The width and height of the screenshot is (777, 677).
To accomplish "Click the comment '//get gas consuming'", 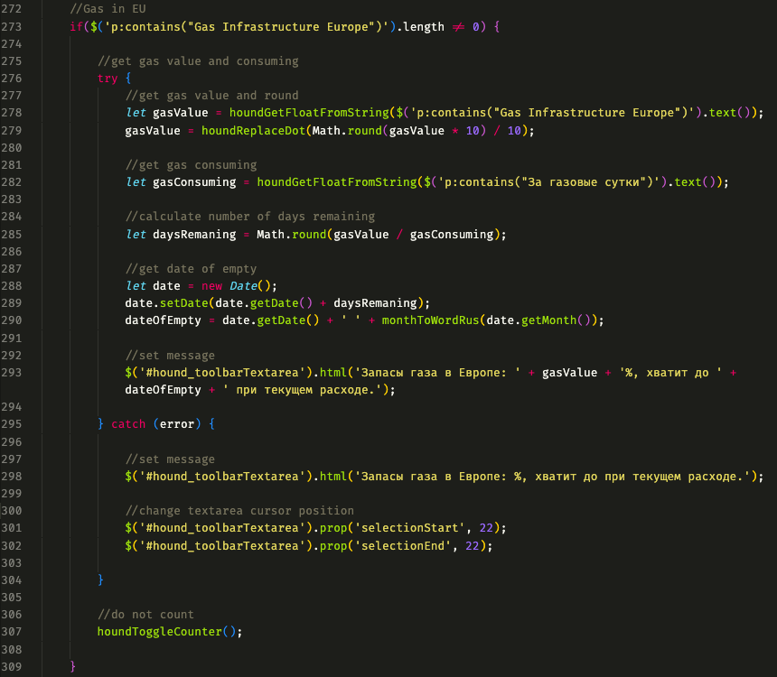I will [x=192, y=165].
